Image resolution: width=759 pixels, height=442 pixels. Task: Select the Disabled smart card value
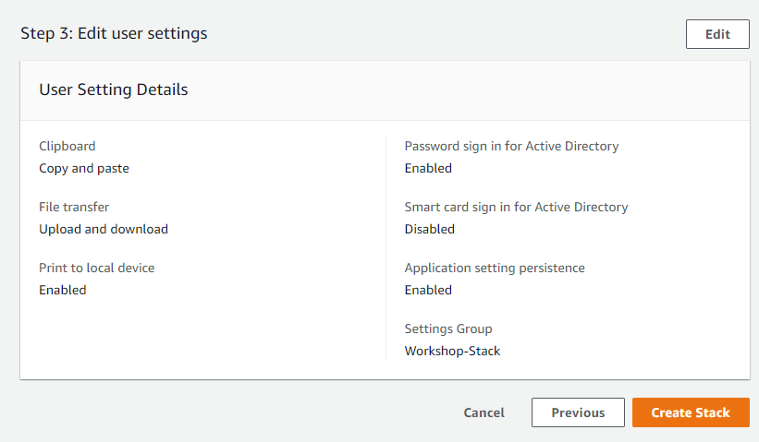pos(430,229)
